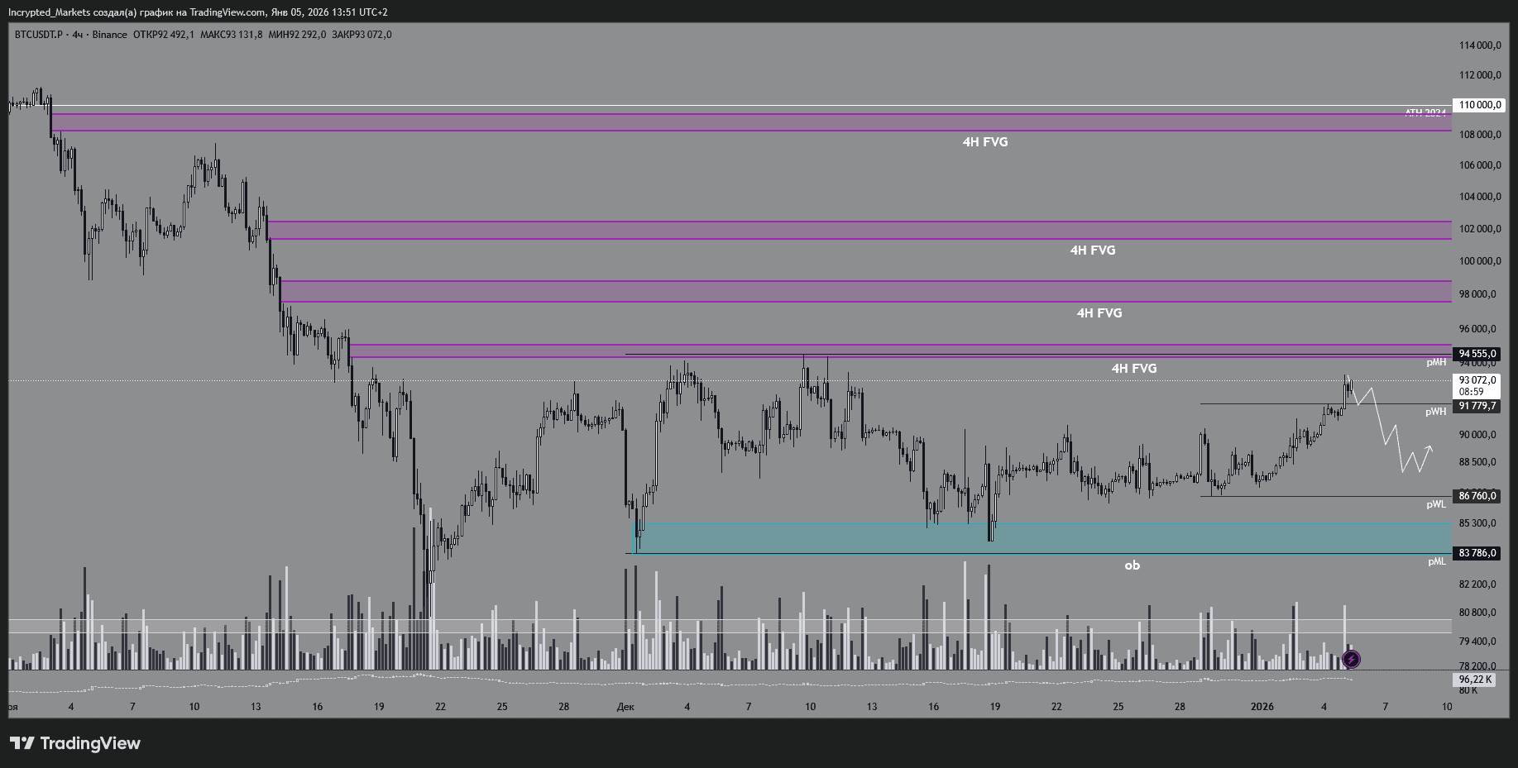The height and width of the screenshot is (768, 1518).
Task: Open the BTCUSDT.P symbol in the chart legend
Action: click(x=38, y=35)
